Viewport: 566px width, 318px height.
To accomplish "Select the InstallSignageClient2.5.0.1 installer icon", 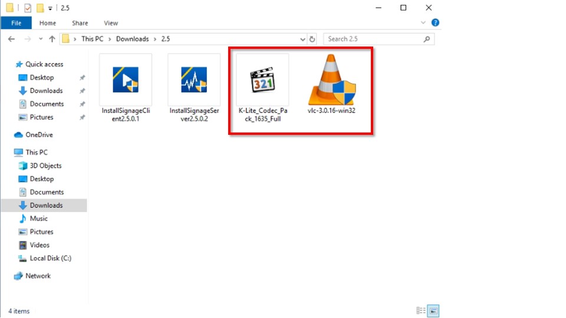I will point(126,81).
